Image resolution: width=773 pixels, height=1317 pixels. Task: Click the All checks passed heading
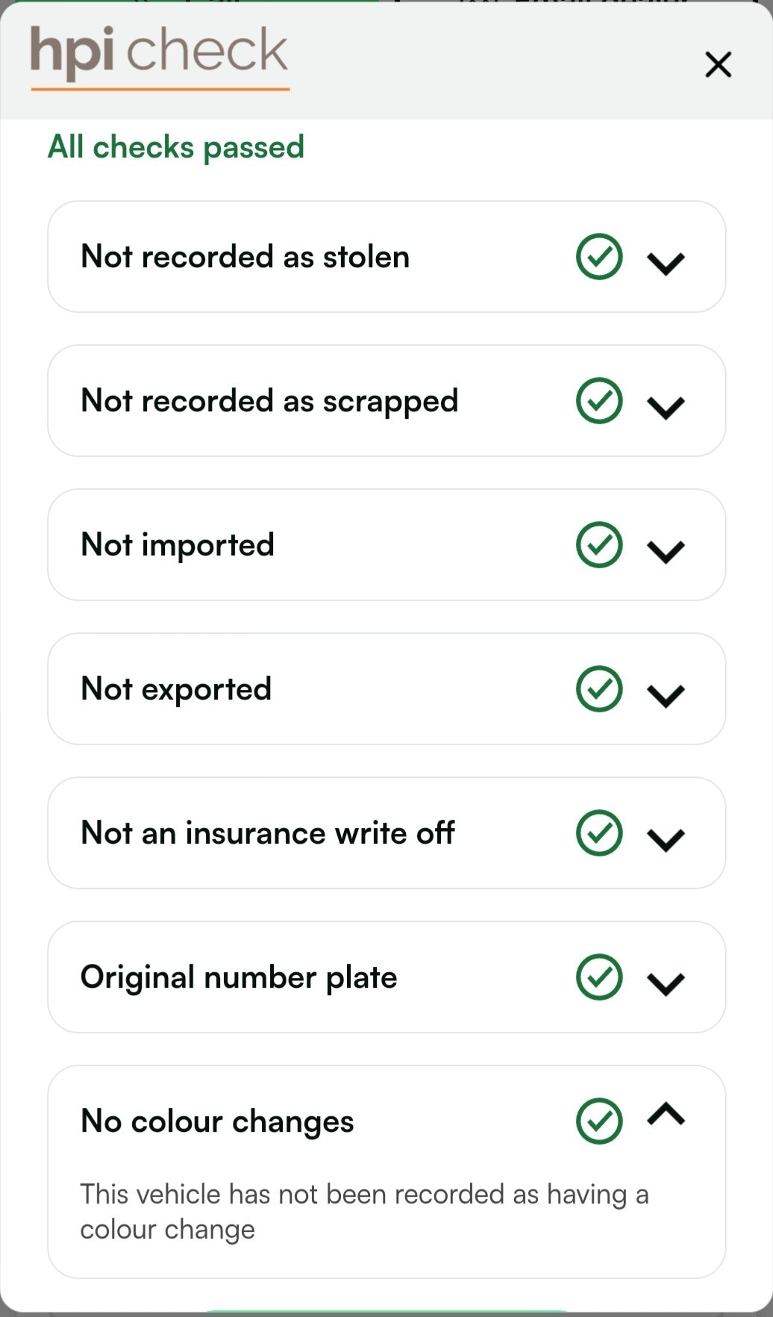click(176, 147)
